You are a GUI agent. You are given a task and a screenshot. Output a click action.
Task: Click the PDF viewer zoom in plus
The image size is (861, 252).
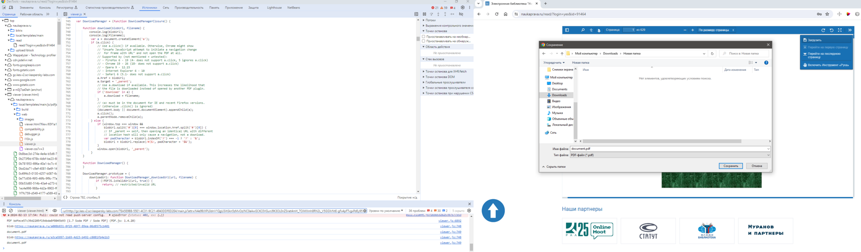point(693,30)
